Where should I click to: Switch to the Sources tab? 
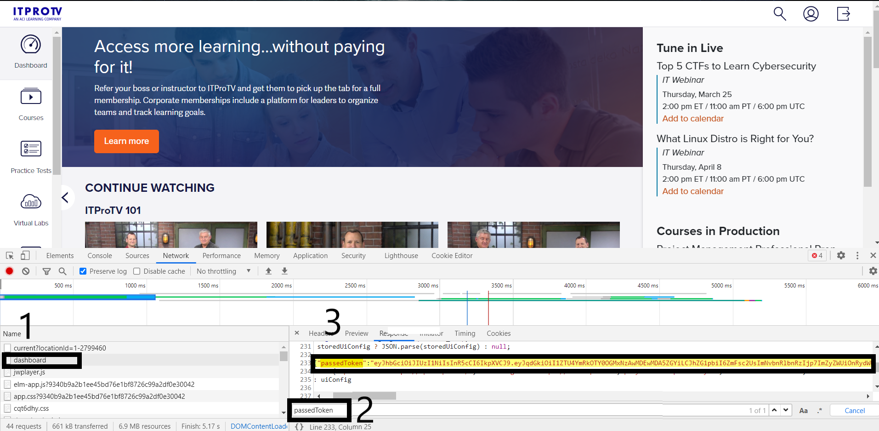(137, 256)
